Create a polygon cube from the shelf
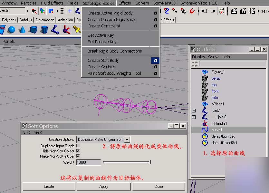Screen dimensions: 269x193 tap(33, 30)
